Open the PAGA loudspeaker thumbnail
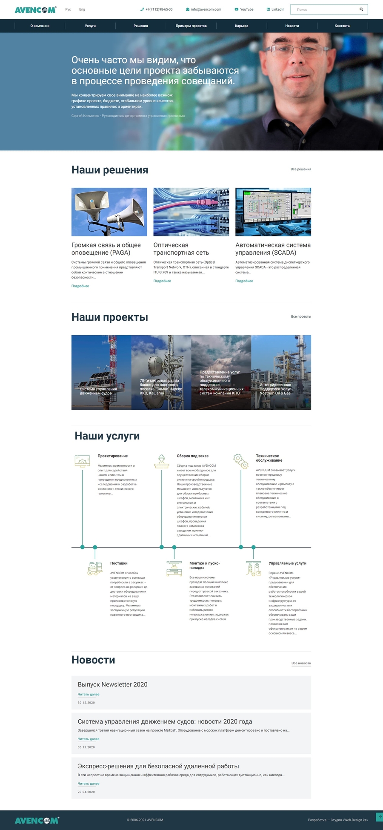The height and width of the screenshot is (830, 383). click(x=109, y=212)
